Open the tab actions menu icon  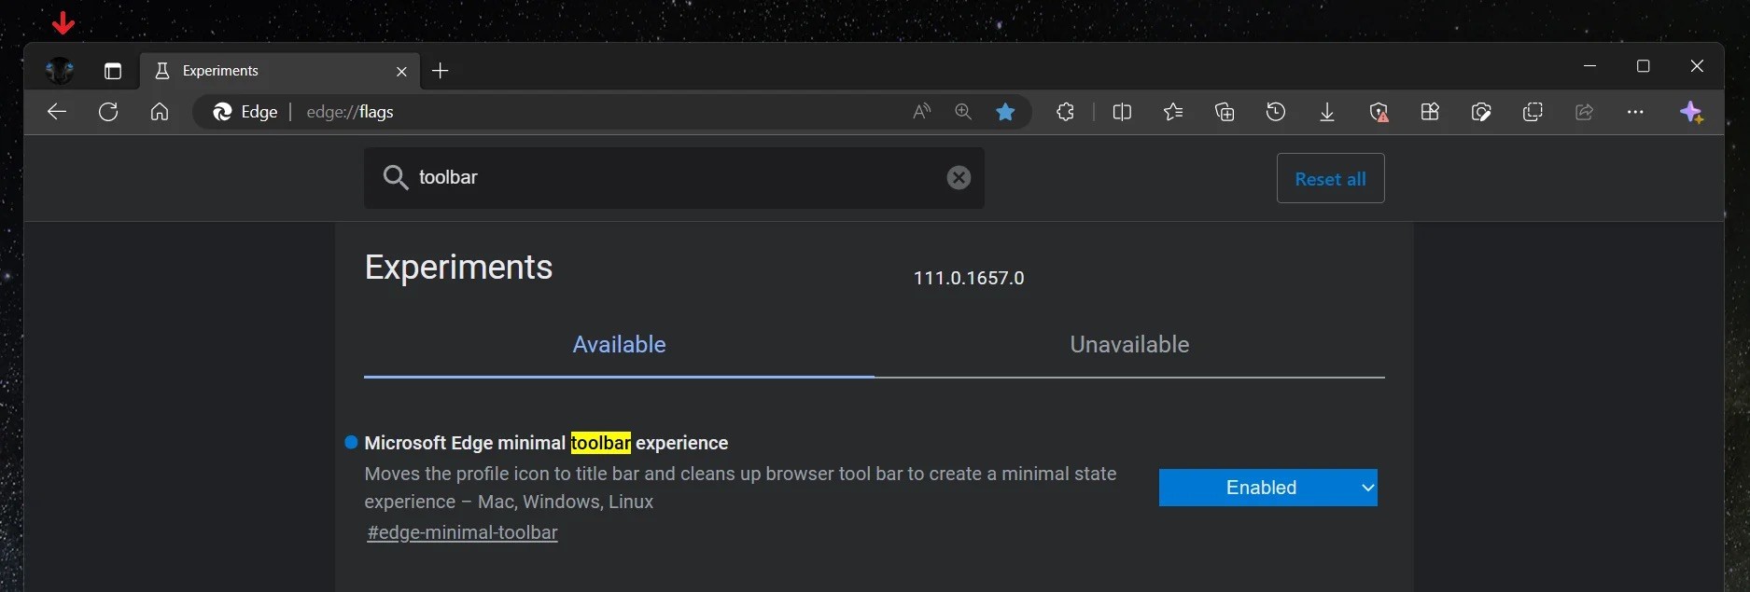tap(113, 71)
